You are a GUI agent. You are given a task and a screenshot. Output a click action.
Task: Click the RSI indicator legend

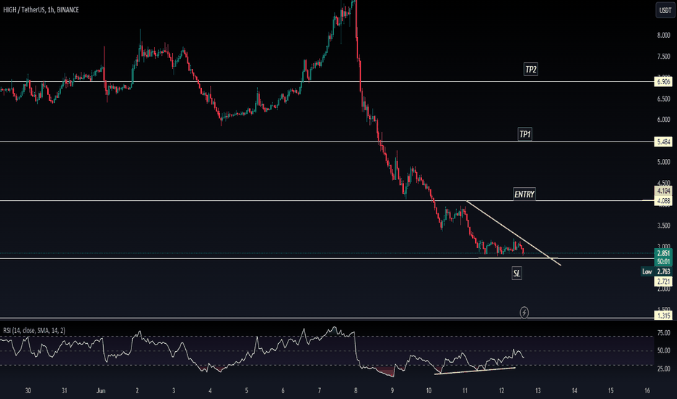(x=34, y=330)
